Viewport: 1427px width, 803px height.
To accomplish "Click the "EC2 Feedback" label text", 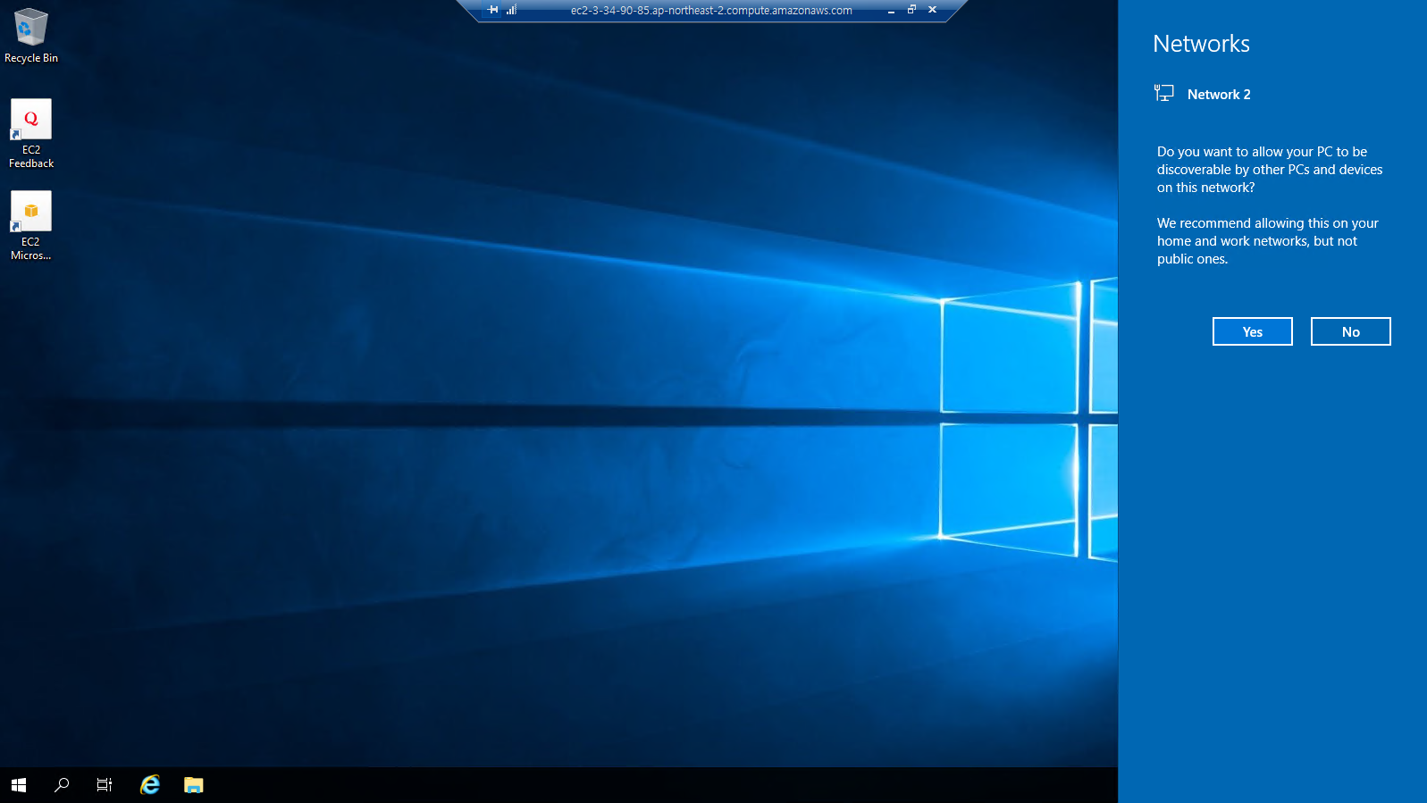I will (31, 156).
